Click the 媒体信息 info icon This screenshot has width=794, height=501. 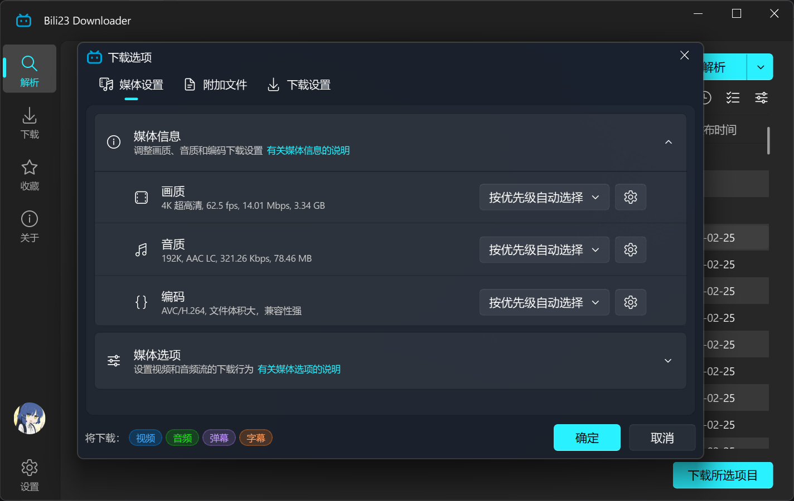[x=114, y=142]
